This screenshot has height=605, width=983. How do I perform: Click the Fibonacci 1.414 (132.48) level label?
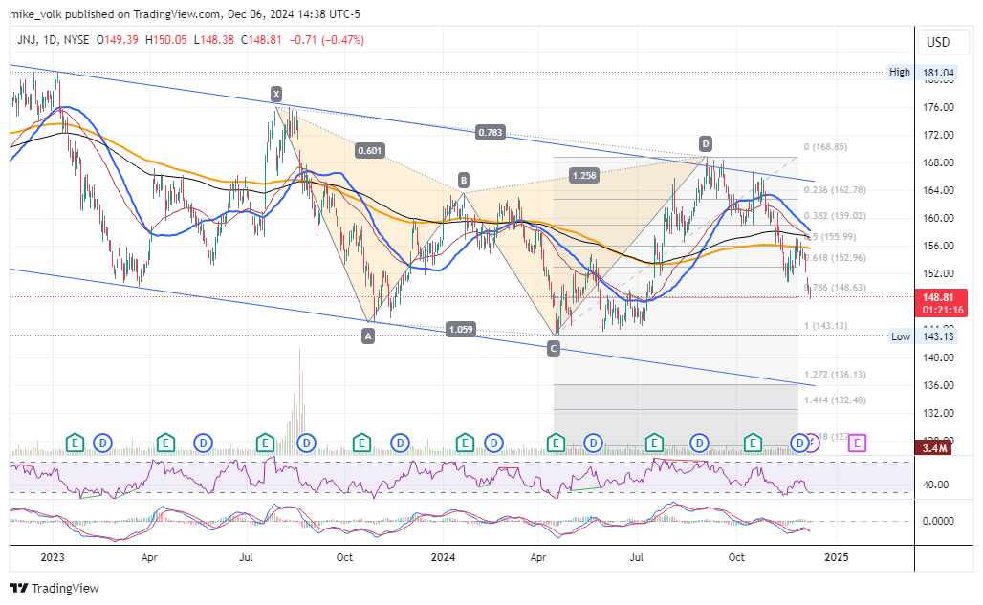tap(835, 400)
